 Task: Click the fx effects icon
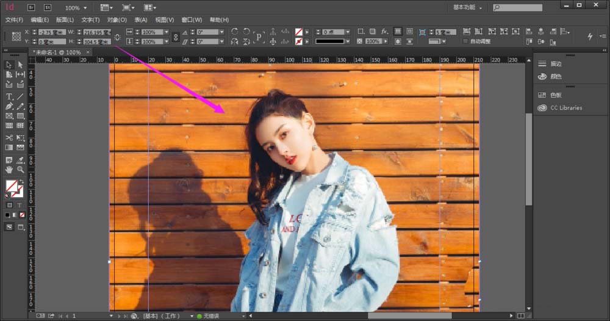coord(384,32)
